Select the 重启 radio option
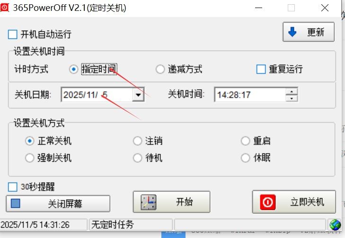Image resolution: width=345 pixels, height=238 pixels. tap(245, 141)
